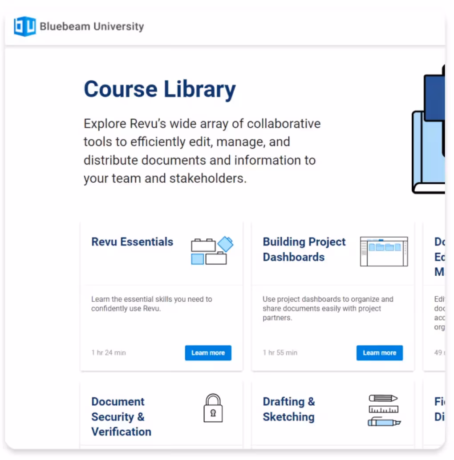The image size is (454, 460).
Task: Click the Bluebeam University logo icon
Action: coord(24,26)
